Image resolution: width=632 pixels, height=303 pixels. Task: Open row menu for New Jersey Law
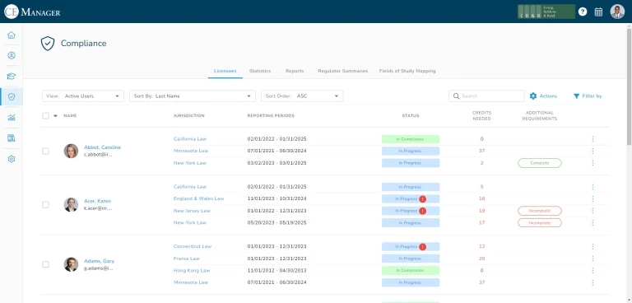pos(592,211)
